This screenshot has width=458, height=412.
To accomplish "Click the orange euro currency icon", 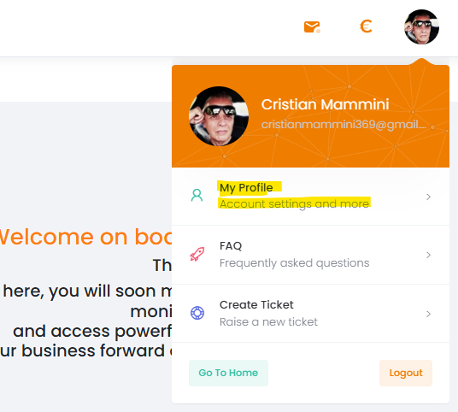I will (x=366, y=26).
